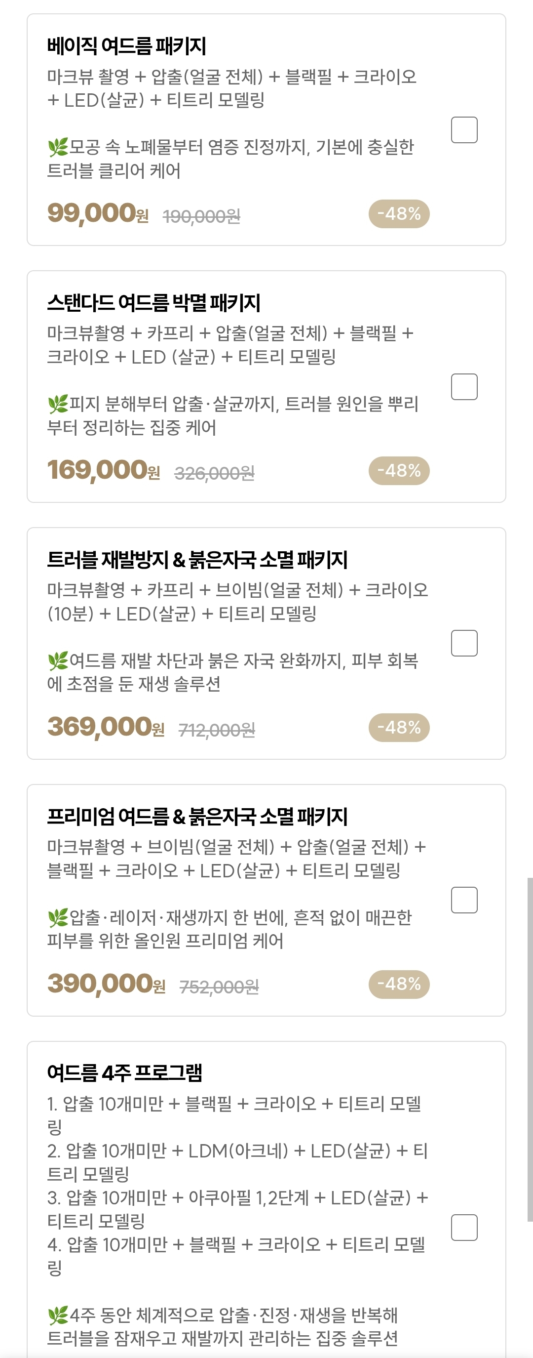Viewport: 533px width, 1358px height.
Task: Click the 390,000원 sale price
Action: (x=106, y=984)
